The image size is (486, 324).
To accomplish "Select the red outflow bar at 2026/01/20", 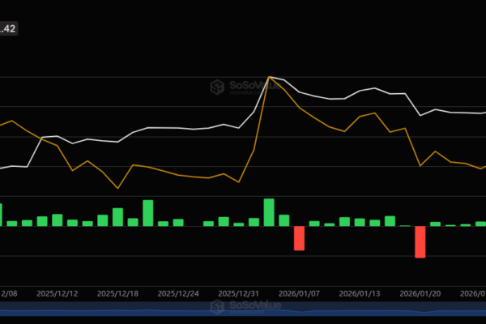I will pos(420,241).
